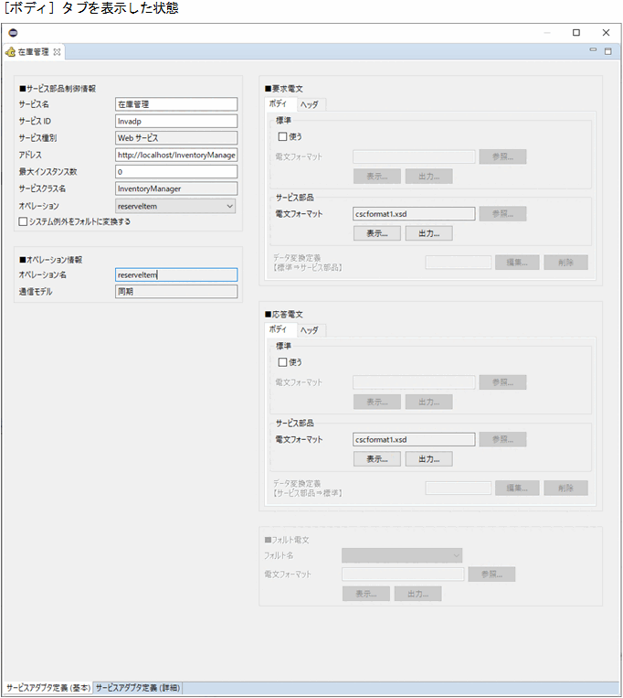
Task: Click 出力 button for 応答電文 サービス部品
Action: point(428,459)
